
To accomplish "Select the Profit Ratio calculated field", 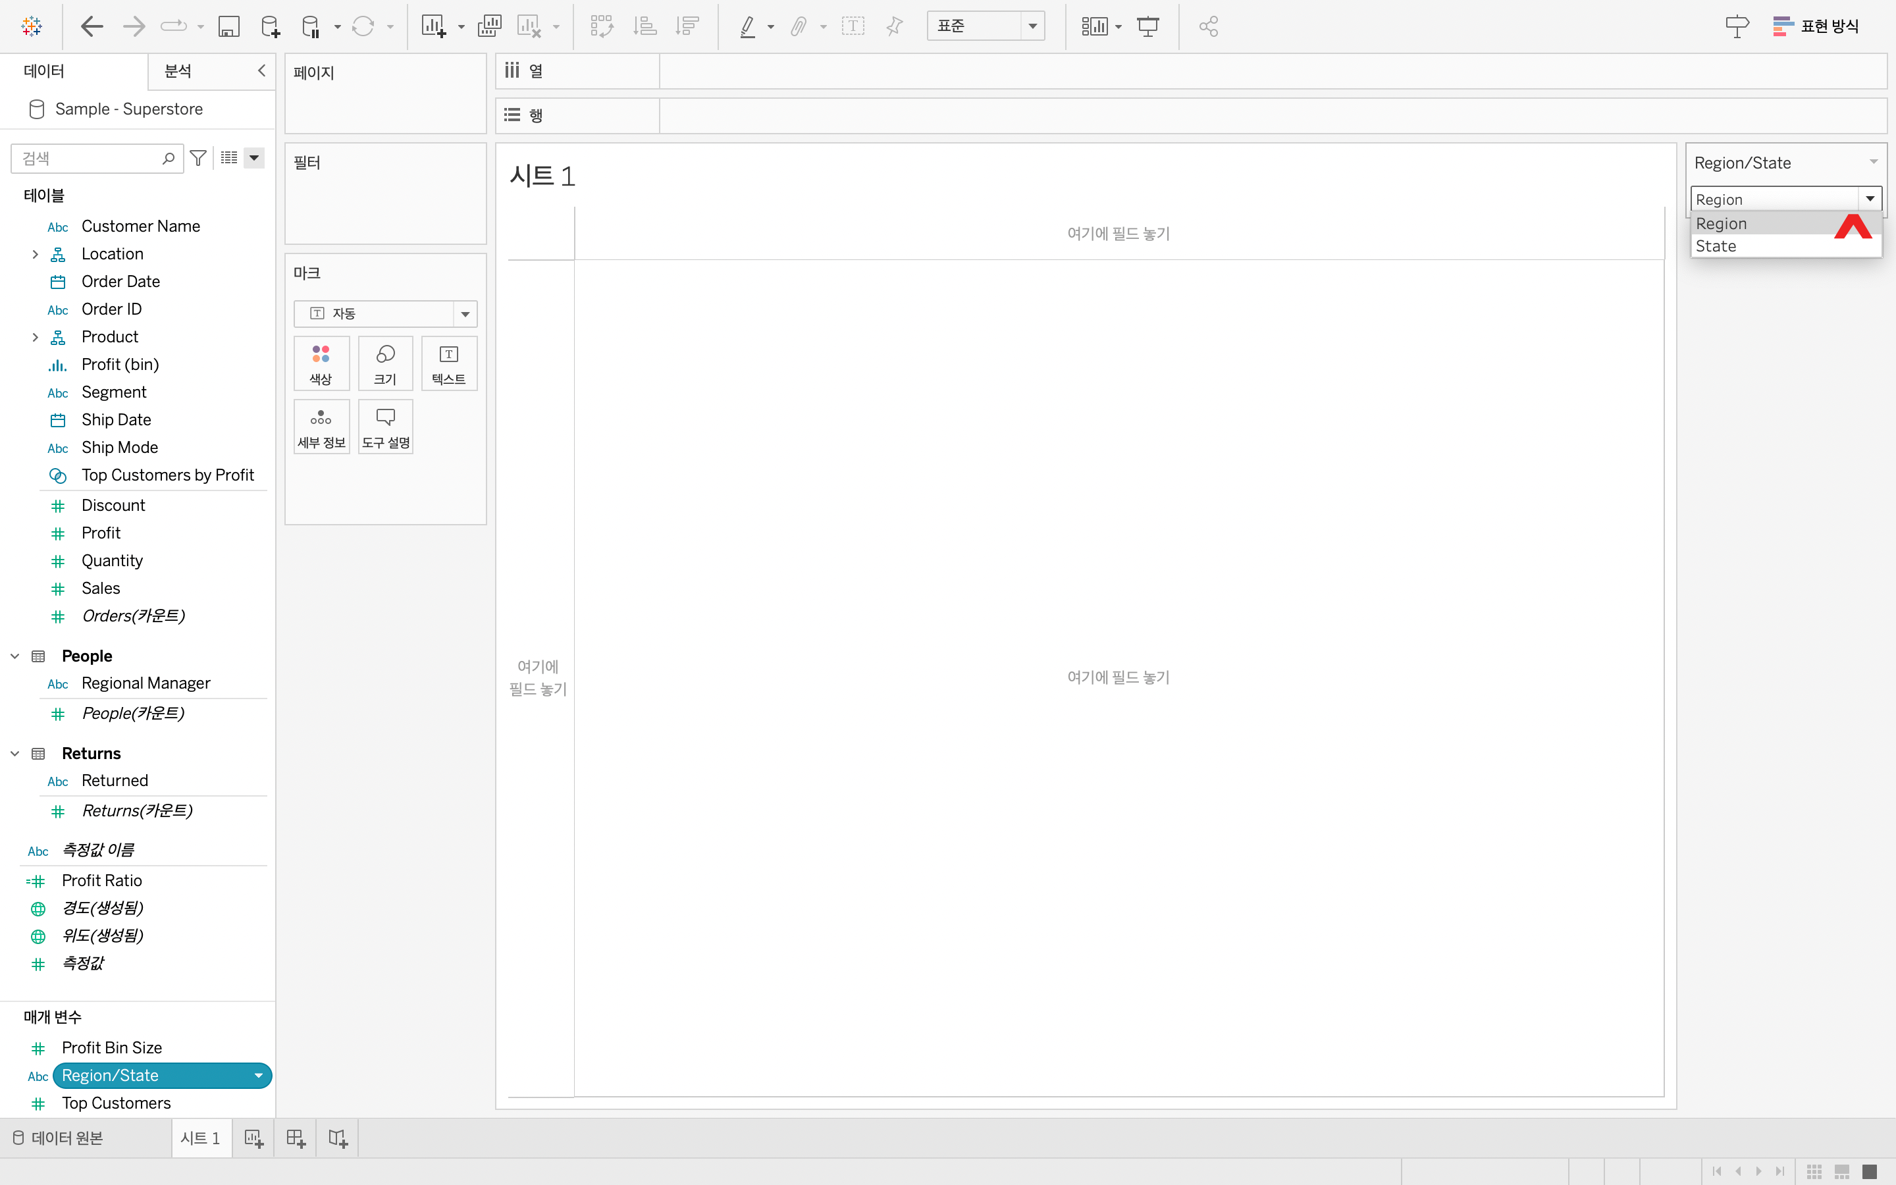I will click(x=102, y=881).
